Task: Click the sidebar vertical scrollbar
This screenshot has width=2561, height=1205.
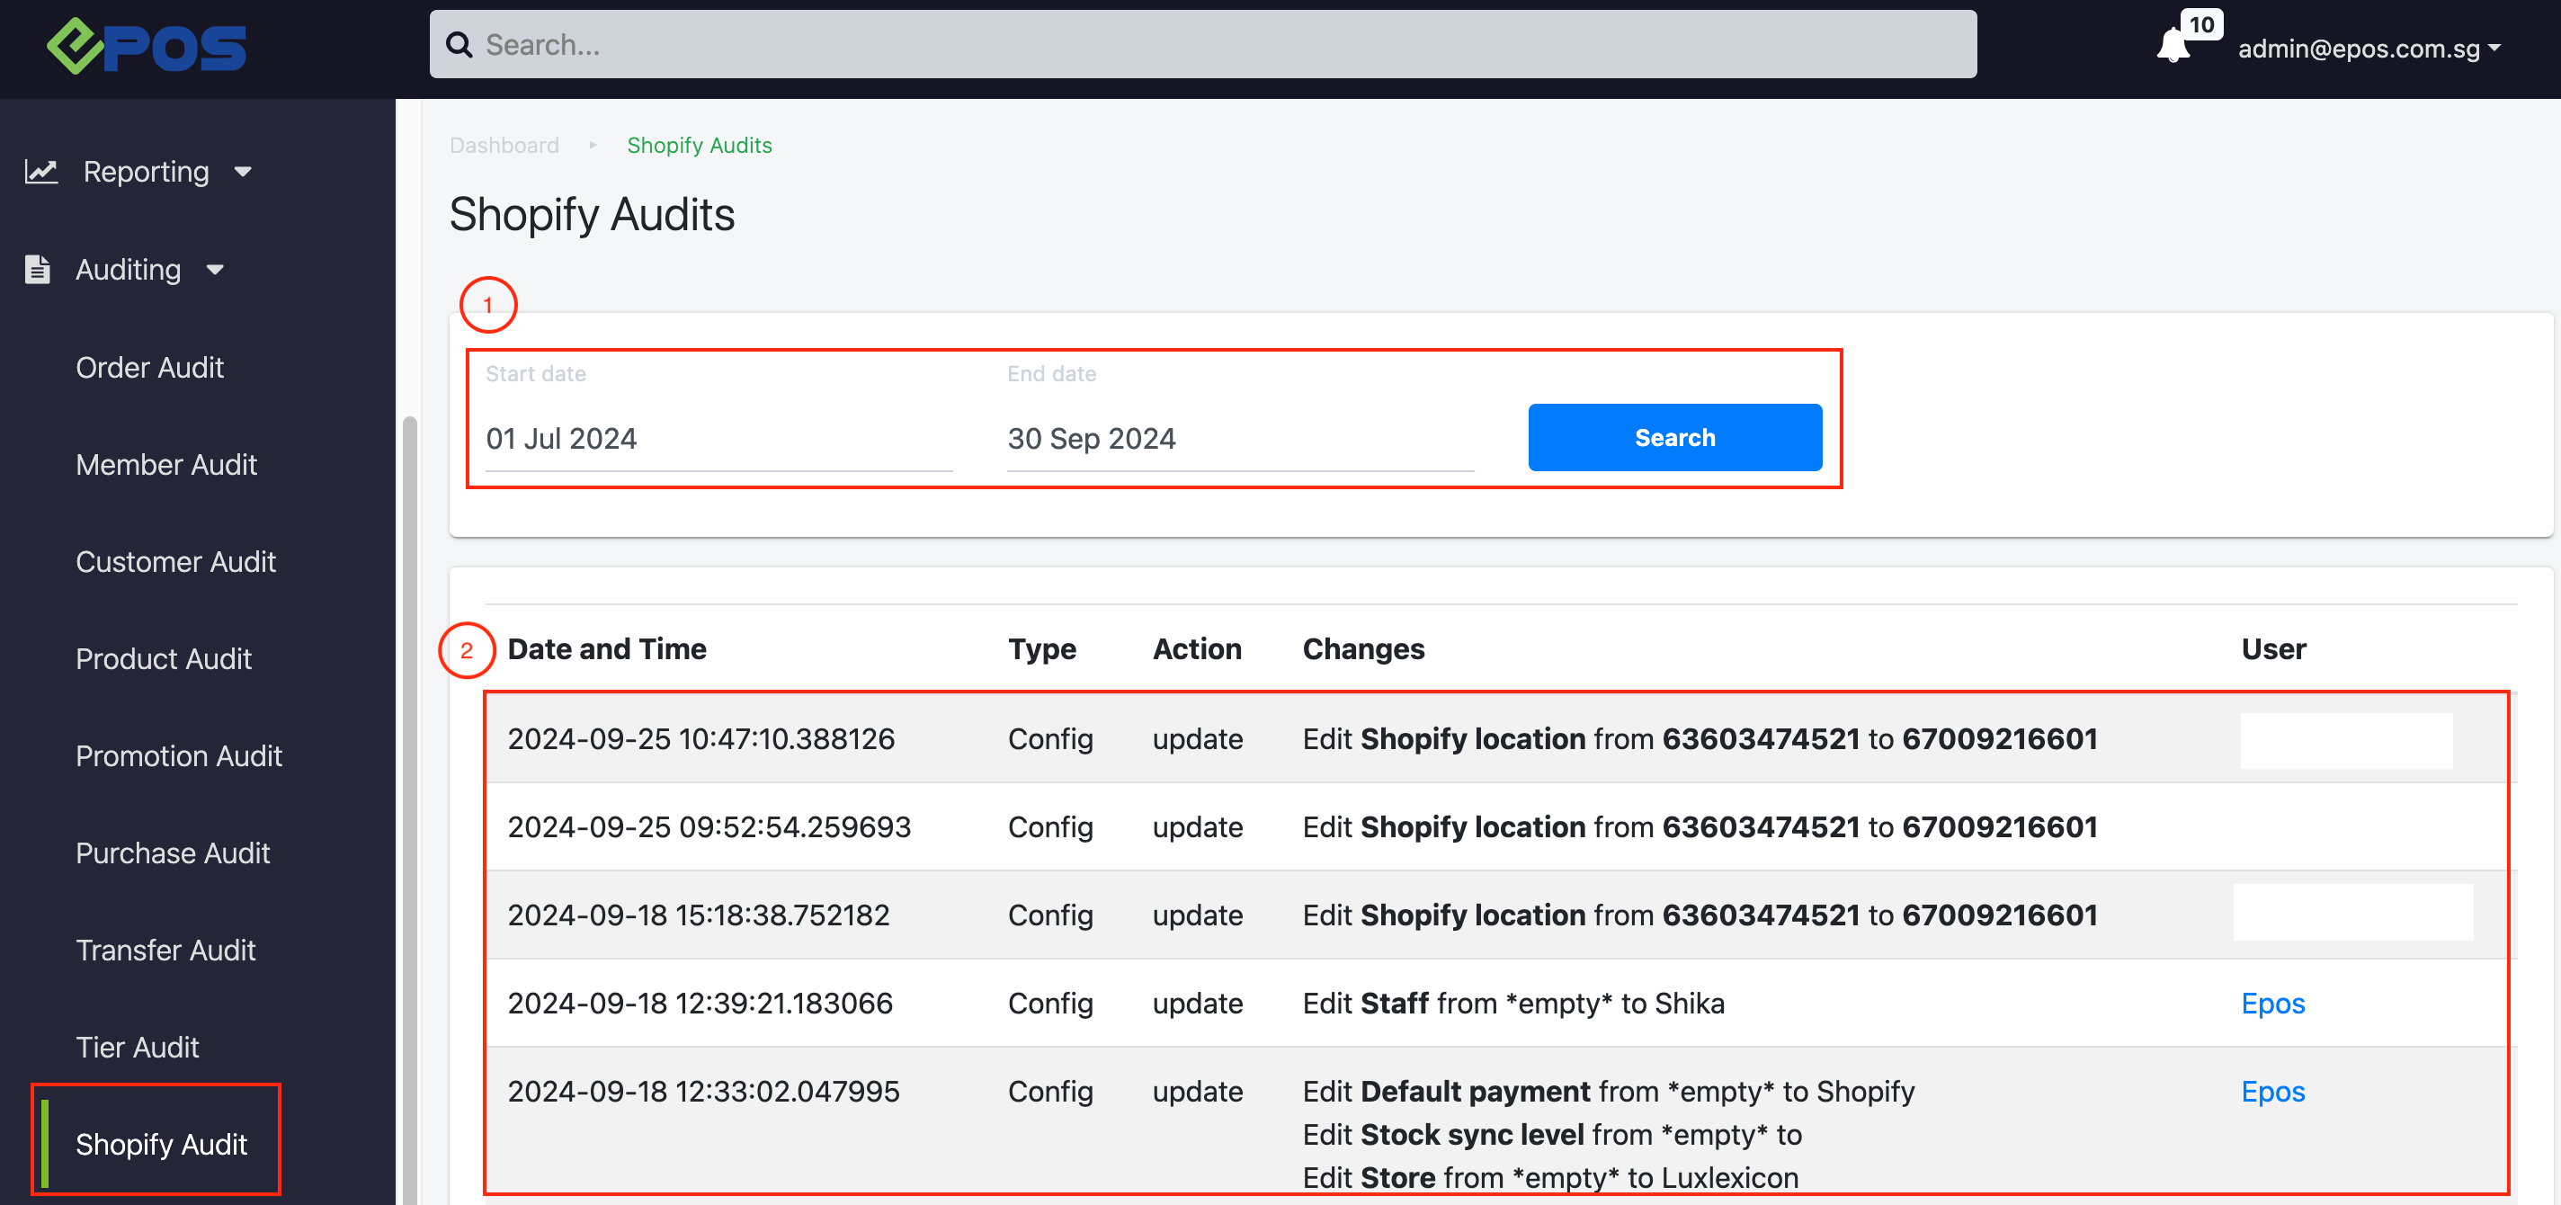Action: tap(408, 795)
